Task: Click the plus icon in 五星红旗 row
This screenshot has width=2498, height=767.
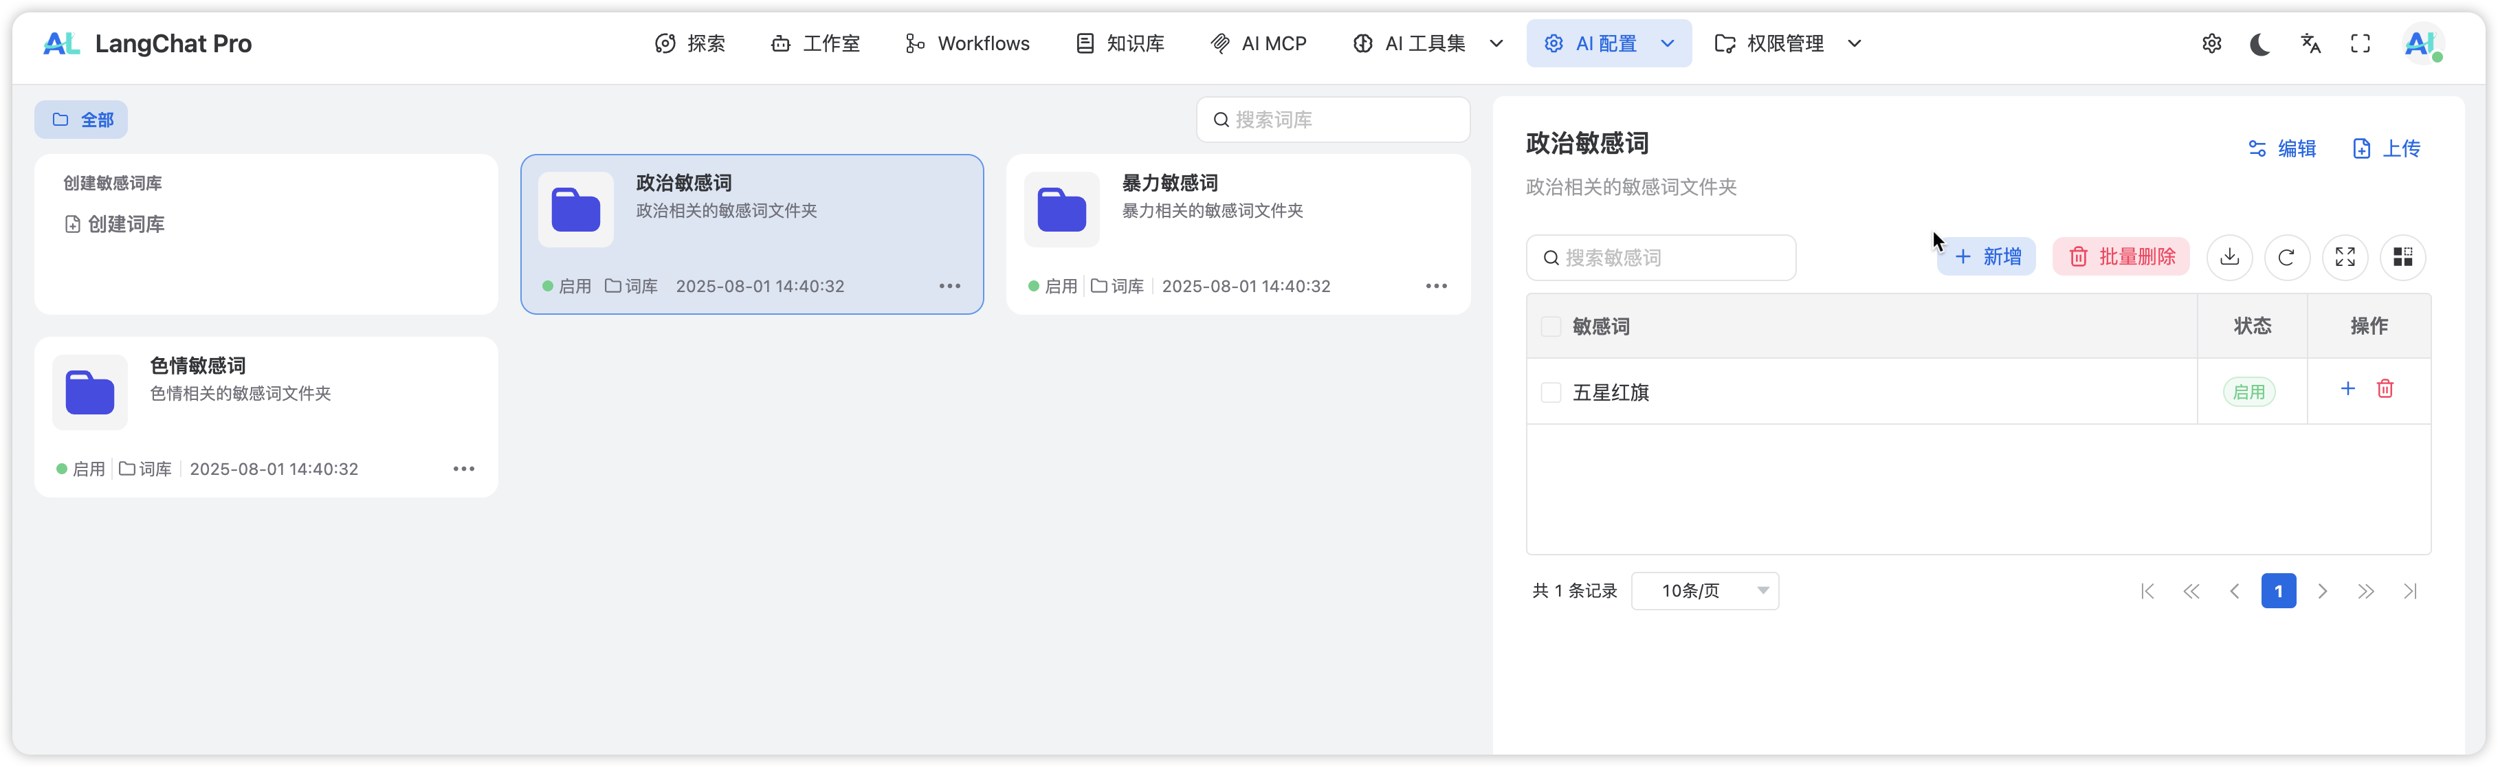Action: coord(2347,389)
